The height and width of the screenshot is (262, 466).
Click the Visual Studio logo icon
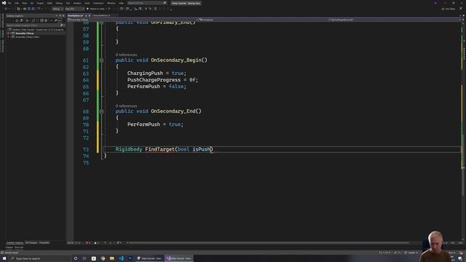point(4,3)
